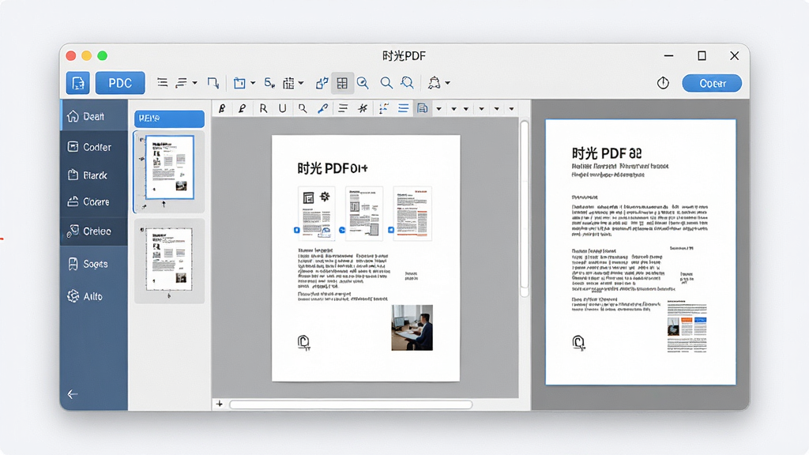
Task: Click the horizontal scrollbar below the document
Action: pos(351,404)
